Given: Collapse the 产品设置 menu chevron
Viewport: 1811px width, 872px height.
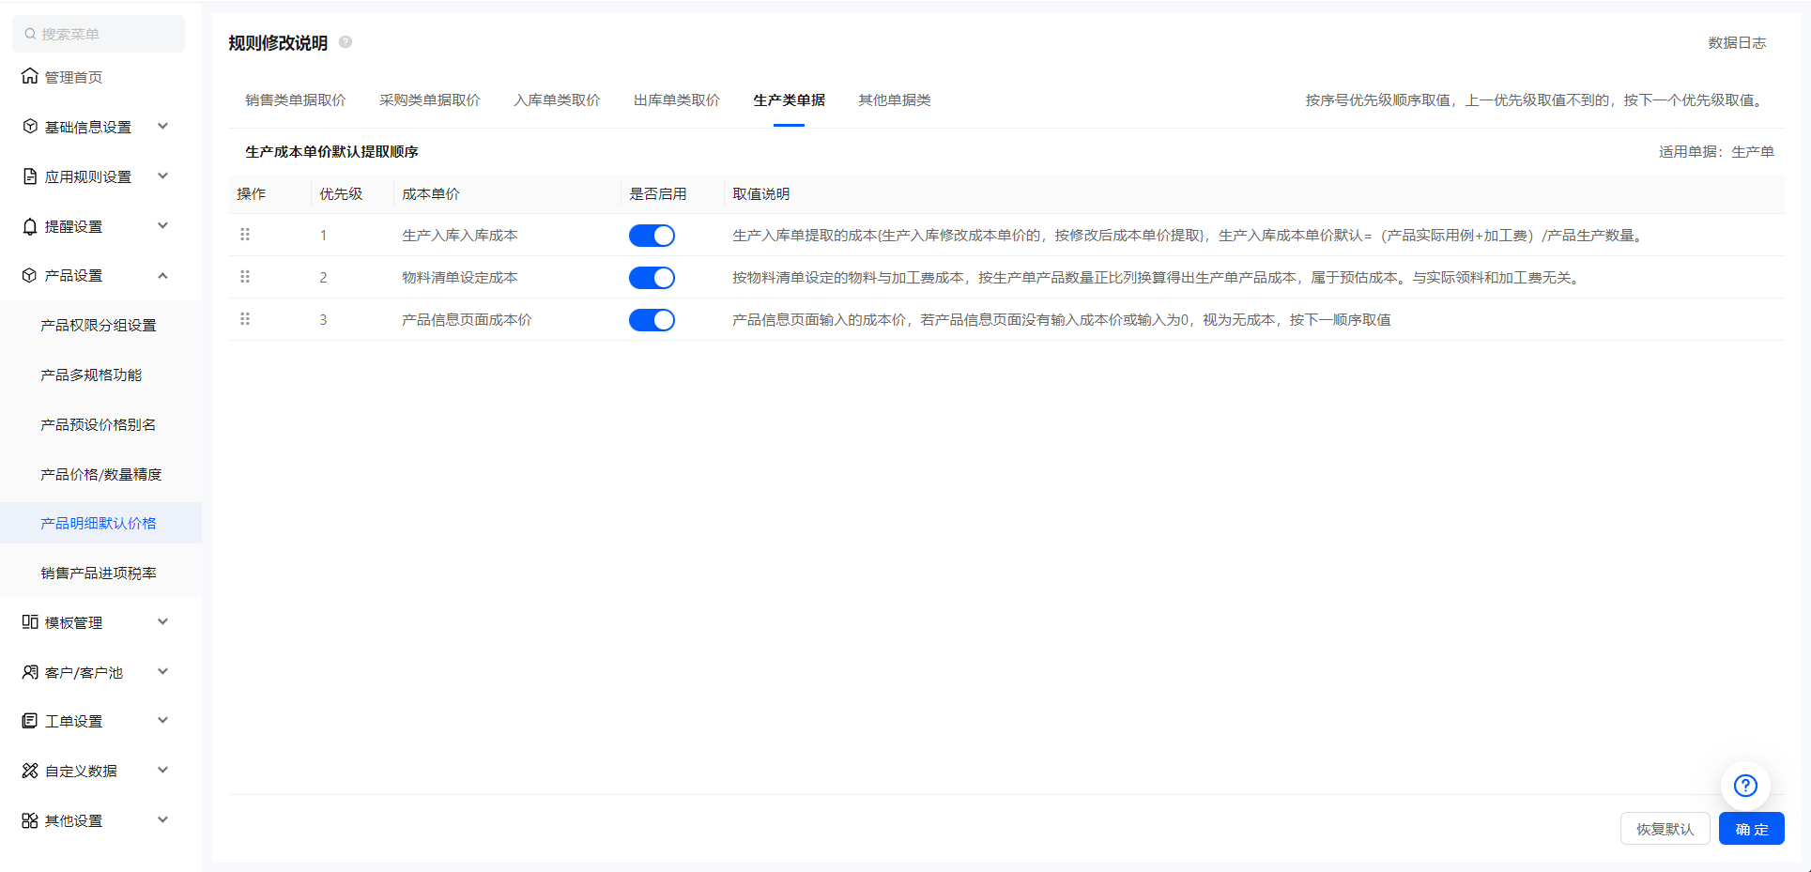Looking at the screenshot, I should (x=162, y=275).
